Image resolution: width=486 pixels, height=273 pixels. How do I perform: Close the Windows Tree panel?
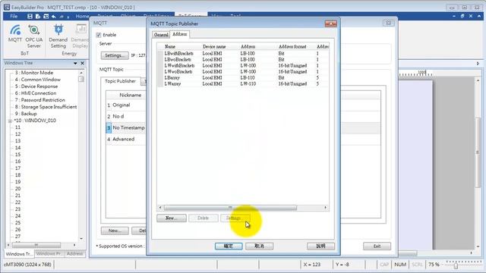pos(83,63)
